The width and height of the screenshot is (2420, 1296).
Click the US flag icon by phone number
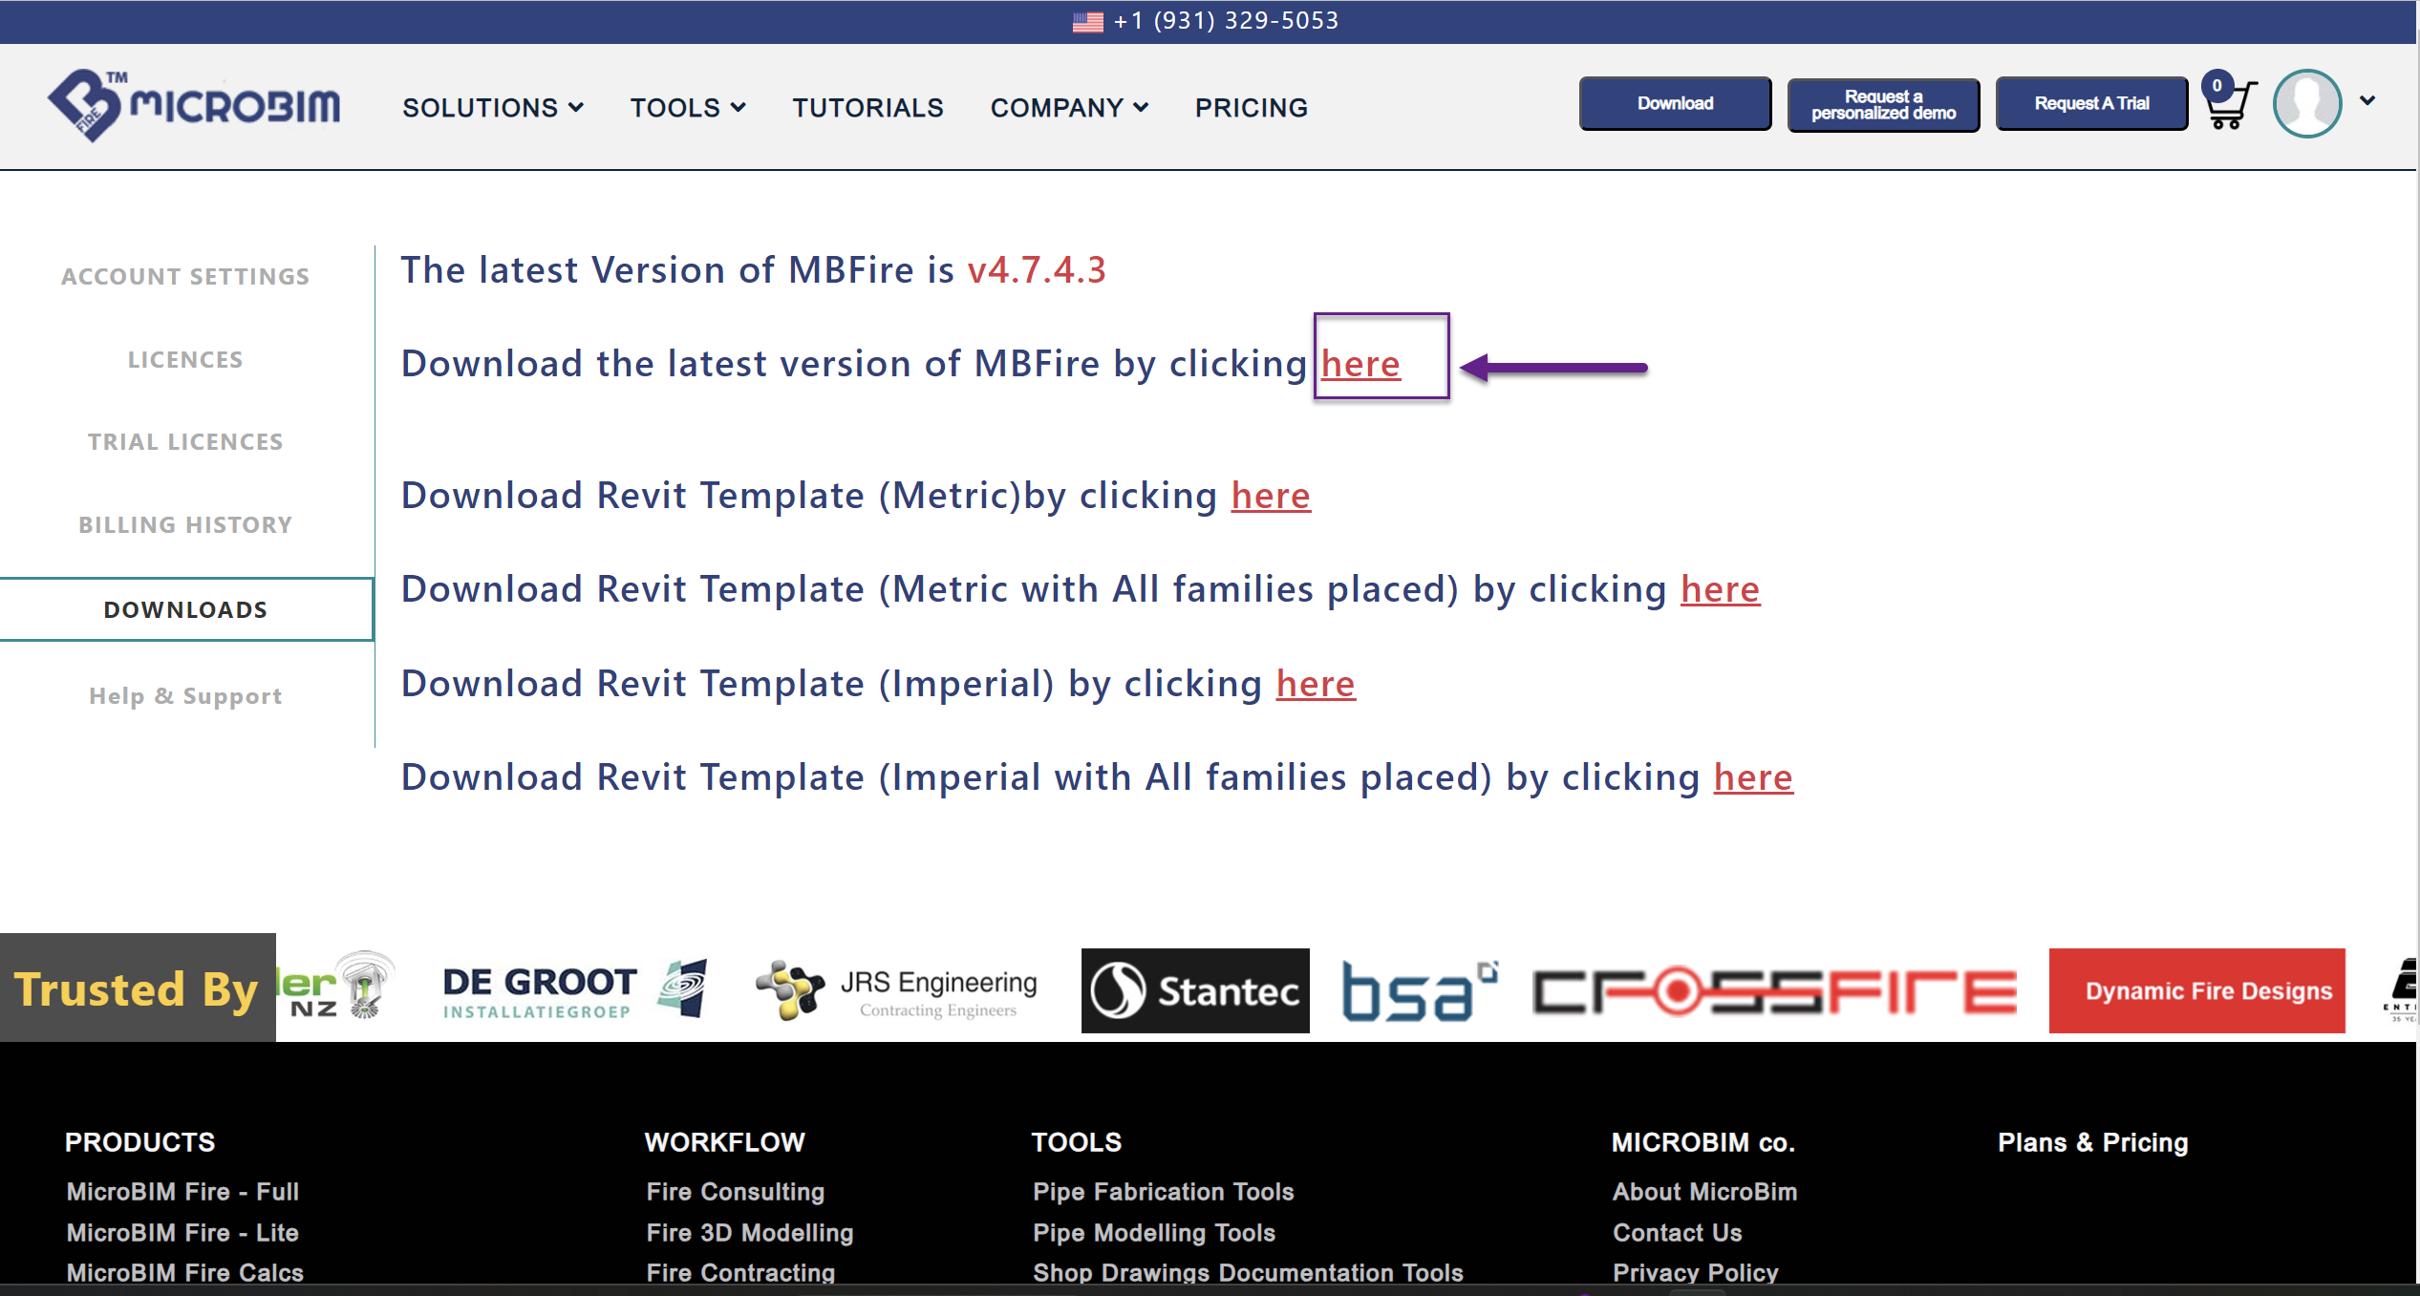(1087, 21)
